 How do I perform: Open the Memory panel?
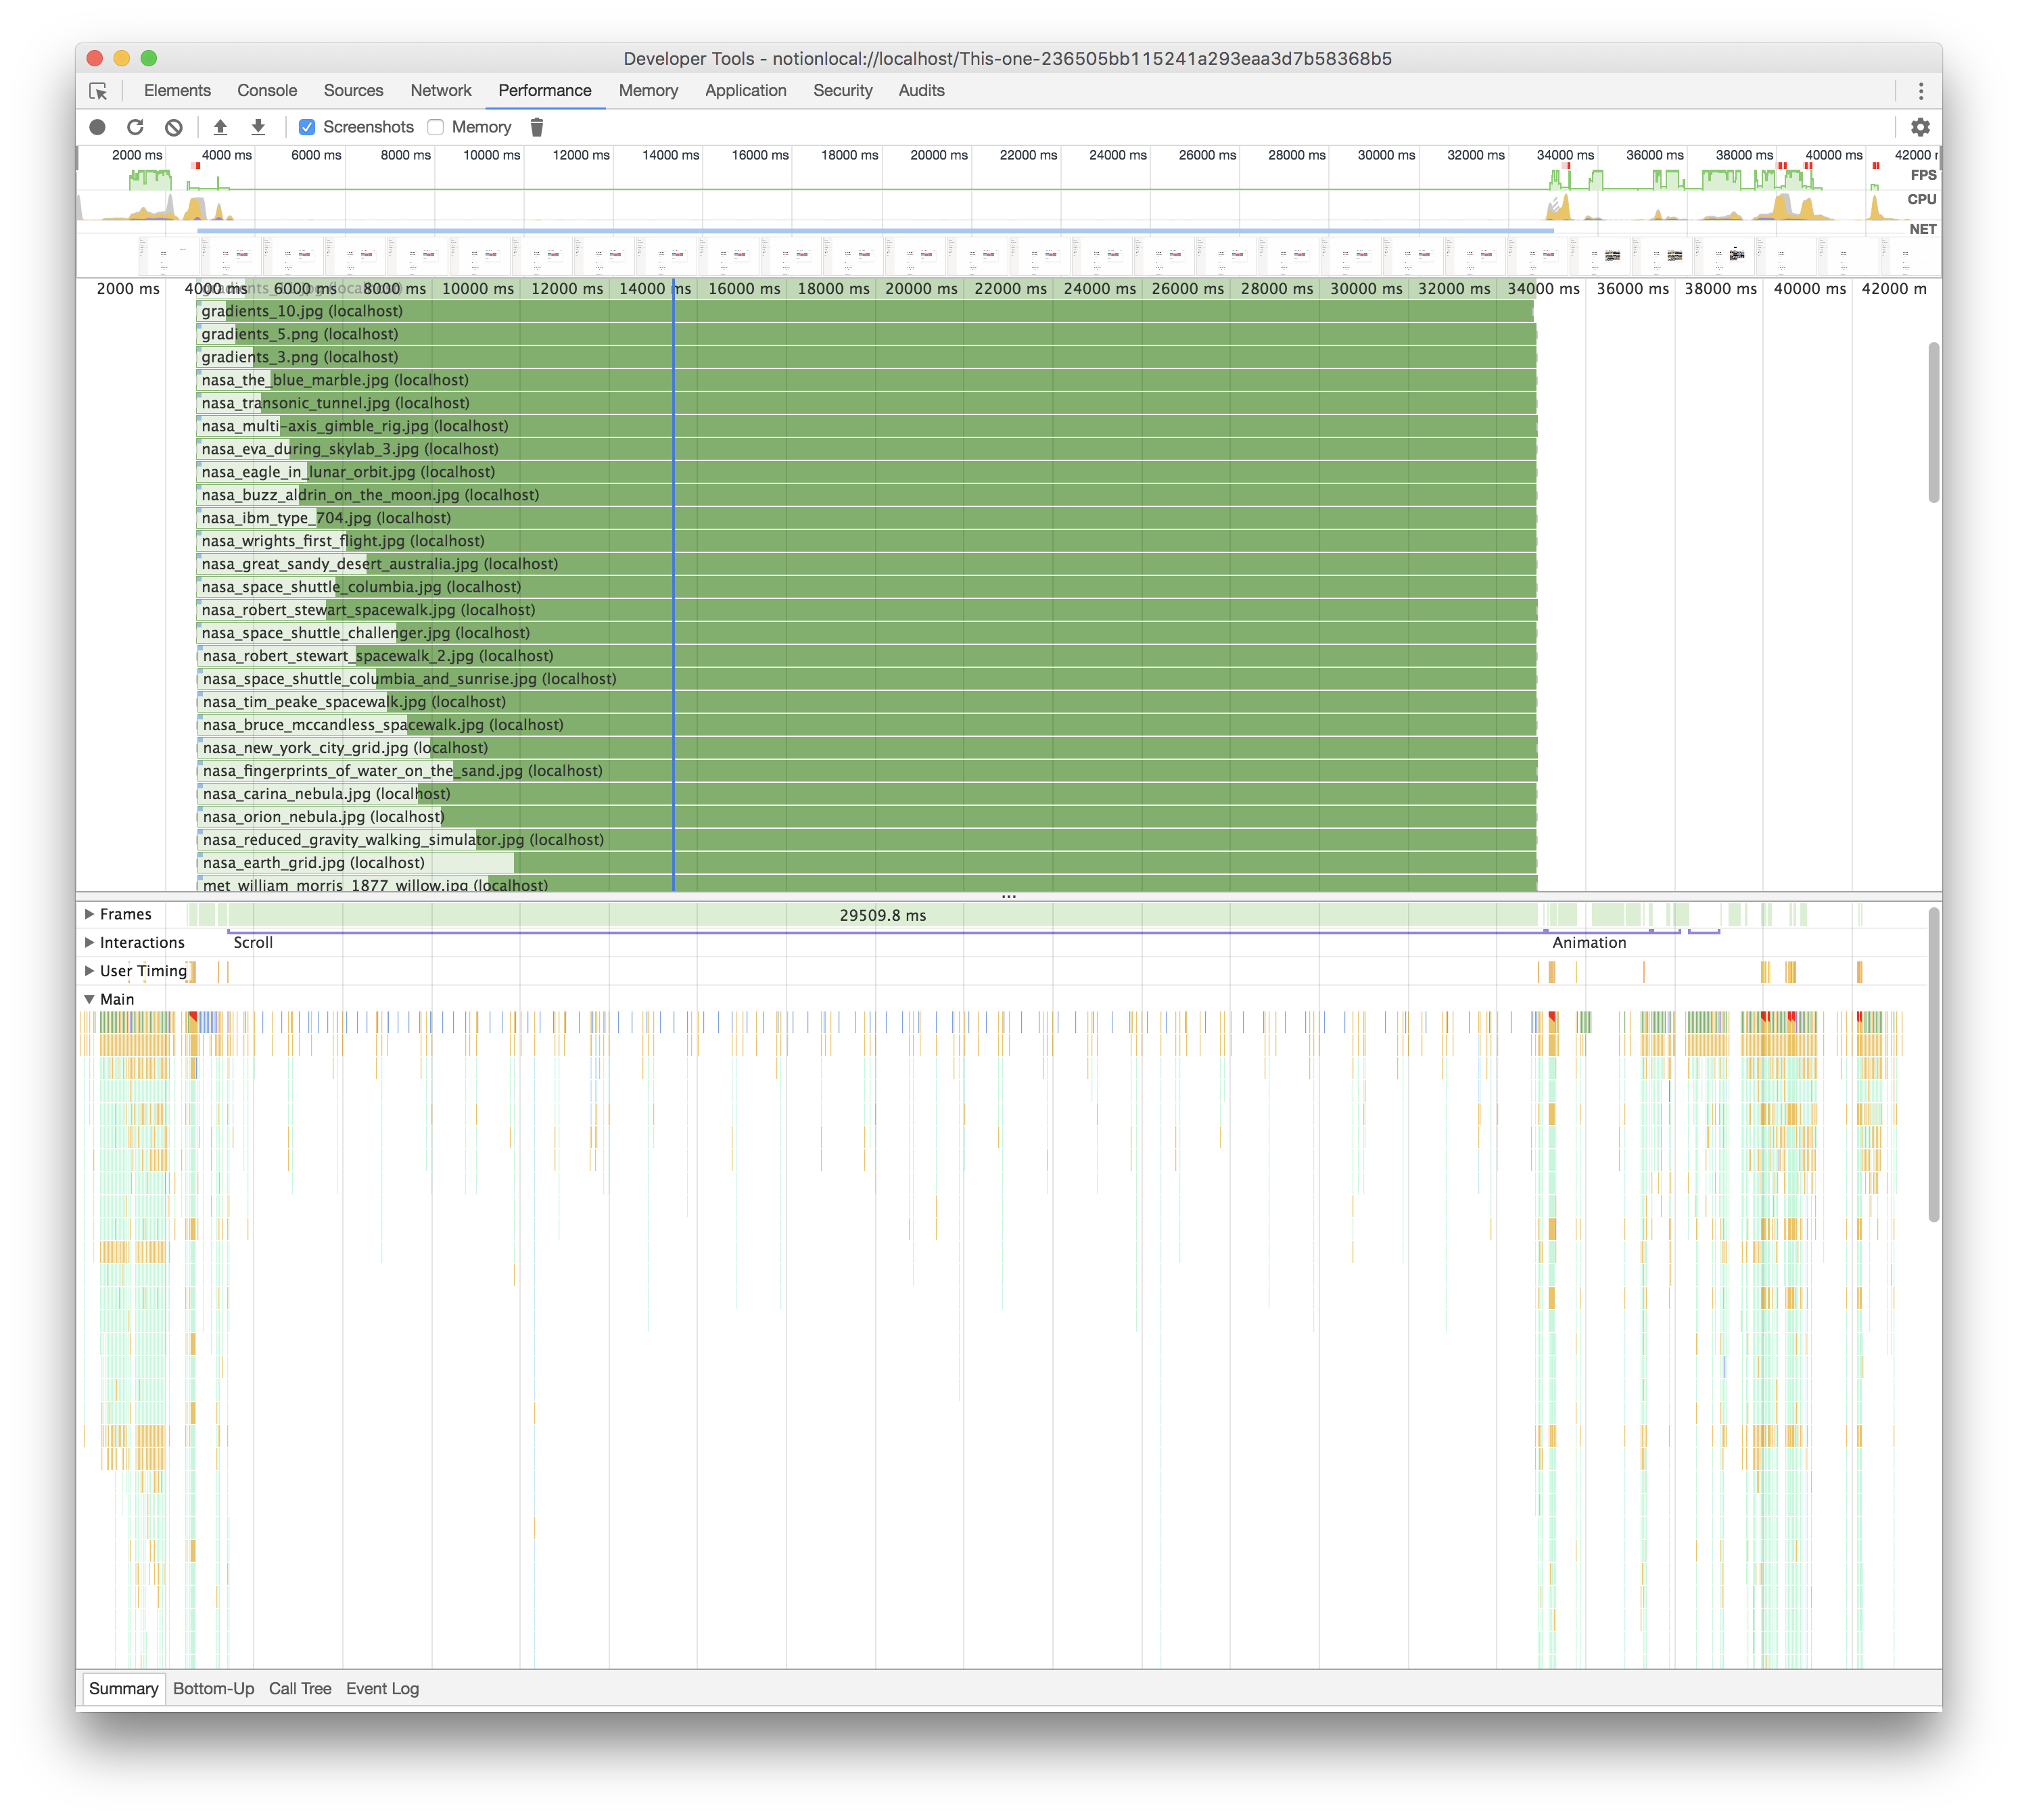point(649,90)
